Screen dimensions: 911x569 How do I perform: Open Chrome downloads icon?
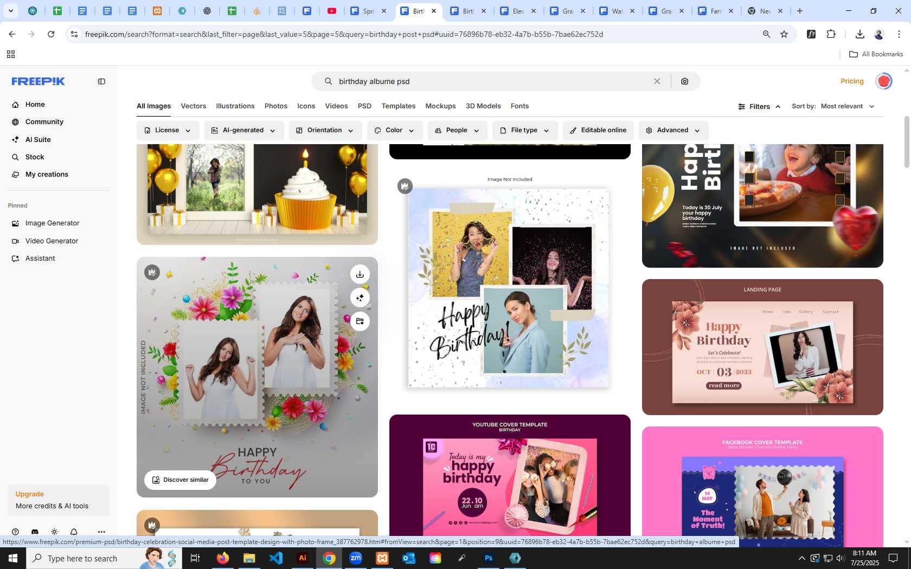[x=859, y=34]
